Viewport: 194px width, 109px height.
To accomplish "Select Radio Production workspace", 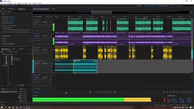I will 163,6.
